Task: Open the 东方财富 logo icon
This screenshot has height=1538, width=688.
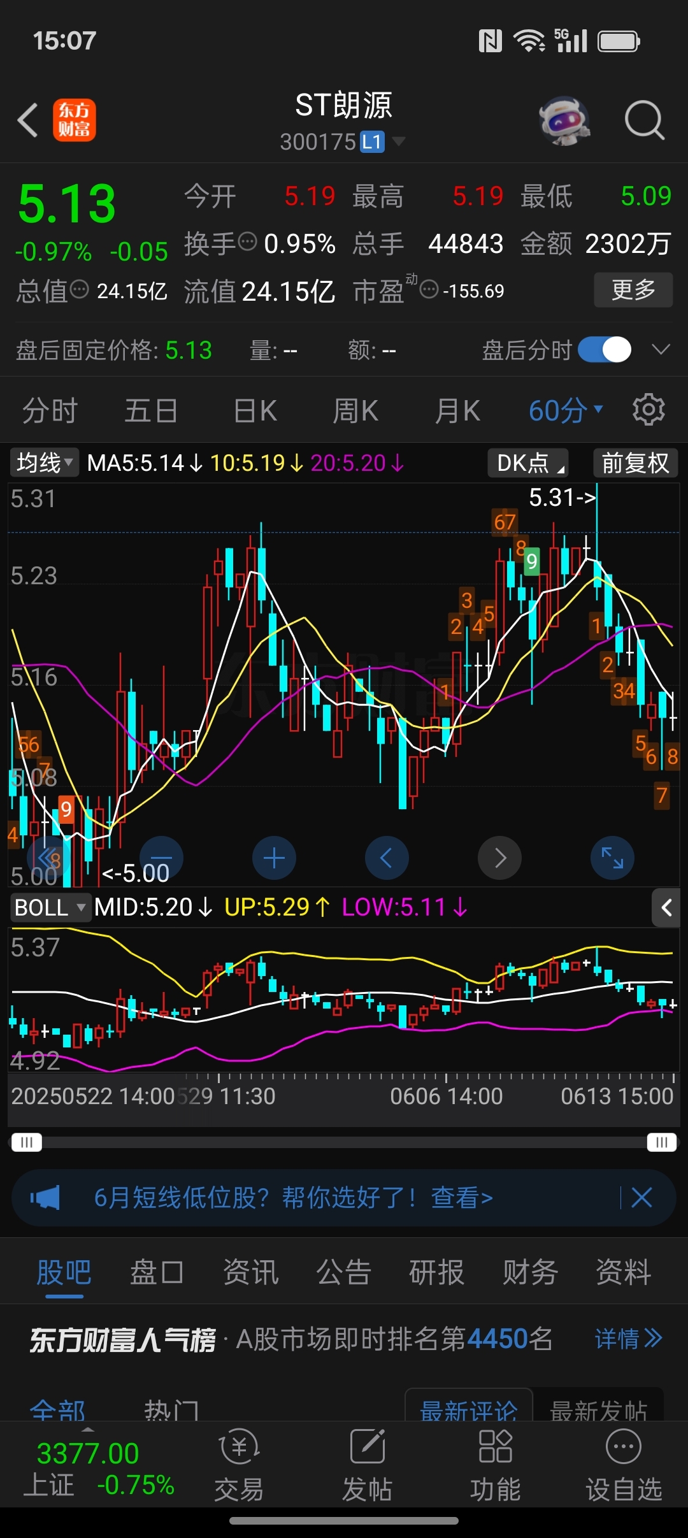Action: (74, 120)
